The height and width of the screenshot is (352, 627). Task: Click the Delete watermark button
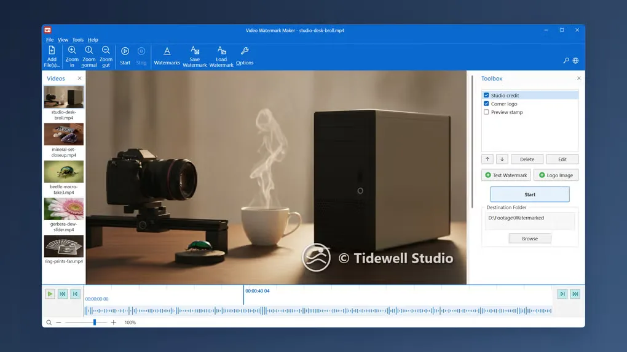point(527,159)
